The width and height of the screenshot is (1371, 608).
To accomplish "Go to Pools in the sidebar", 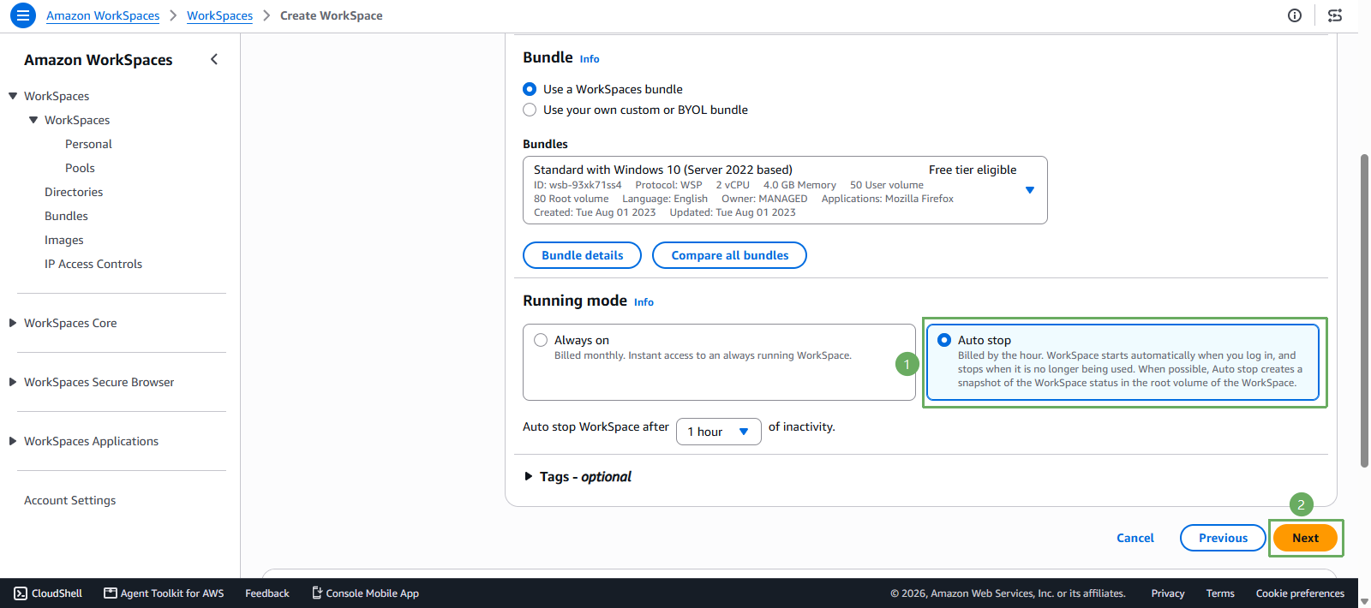I will 80,168.
